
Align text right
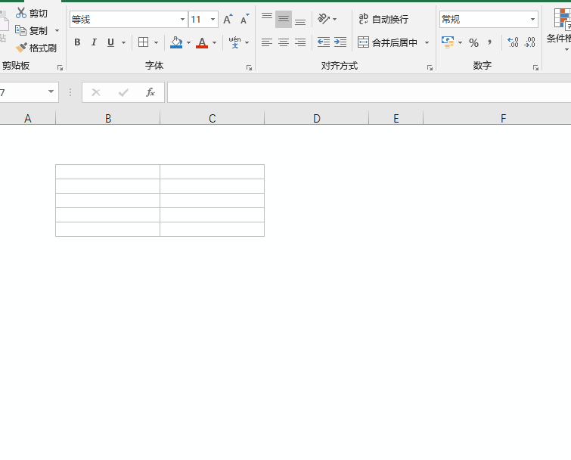pos(300,42)
